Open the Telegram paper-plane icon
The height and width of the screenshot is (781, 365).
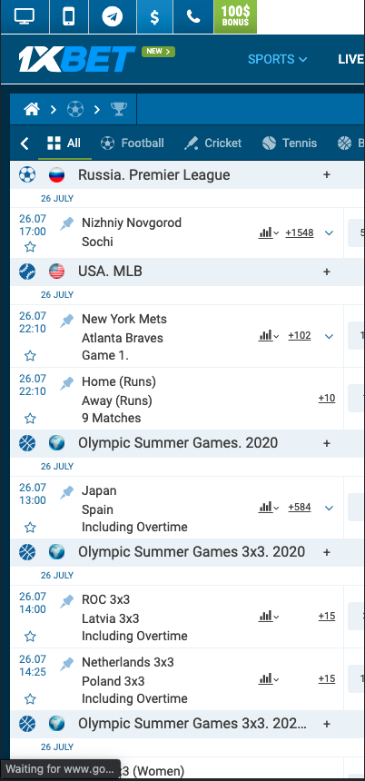point(113,16)
